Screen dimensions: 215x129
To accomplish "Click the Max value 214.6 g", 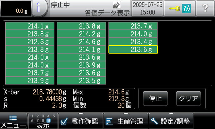I will pyautogui.click(x=119, y=92).
